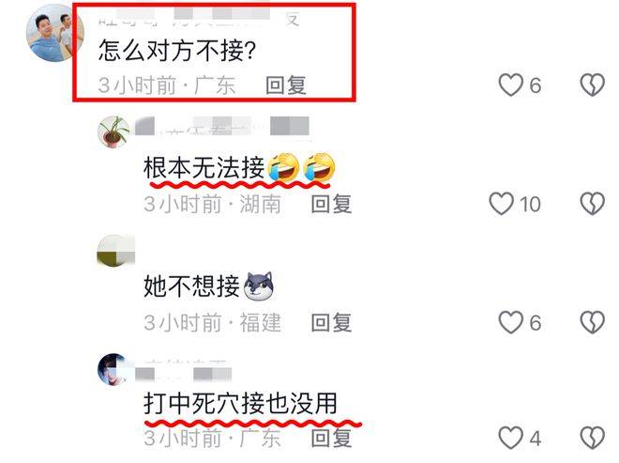This screenshot has width=619, height=463.
Task: Tap the comment text 她不想接
Action: click(x=191, y=286)
